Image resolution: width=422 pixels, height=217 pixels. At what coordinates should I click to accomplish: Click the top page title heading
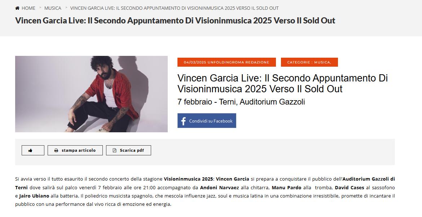(x=175, y=21)
